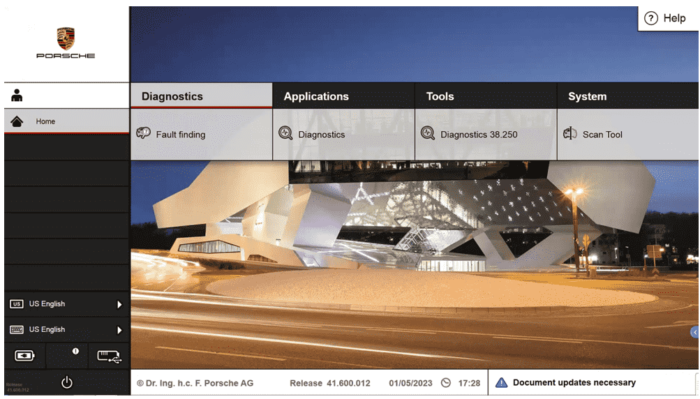This screenshot has height=399, width=700.
Task: Open the language US English selector
Action: click(66, 304)
